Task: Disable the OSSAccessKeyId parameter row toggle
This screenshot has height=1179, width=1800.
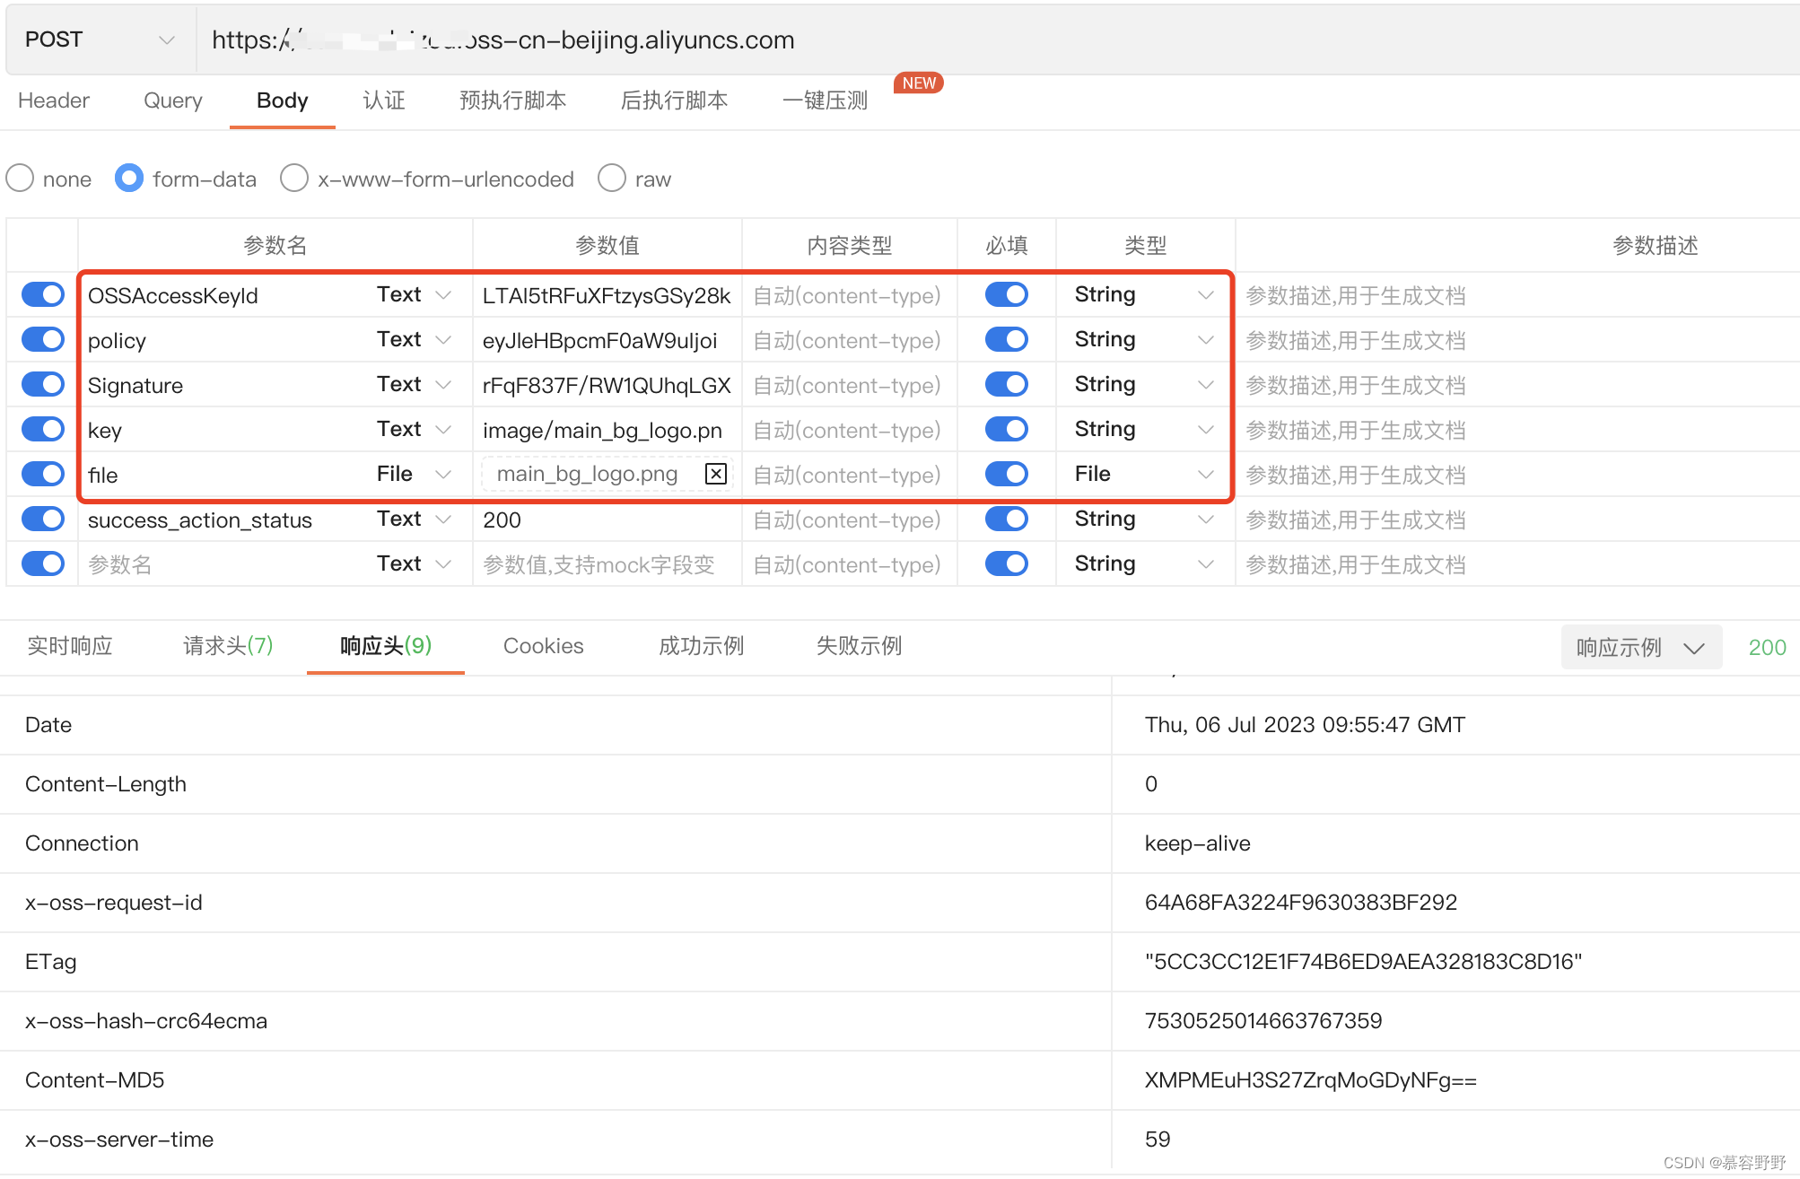Action: coord(43,294)
